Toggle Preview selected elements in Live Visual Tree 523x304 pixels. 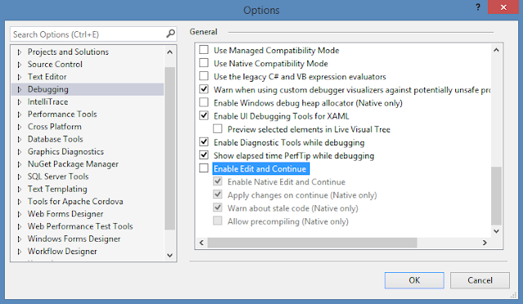[x=218, y=129]
